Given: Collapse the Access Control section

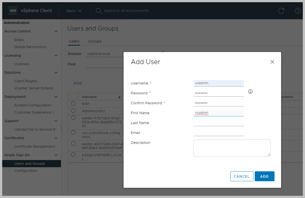Looking at the screenshot, I should tap(56, 31).
